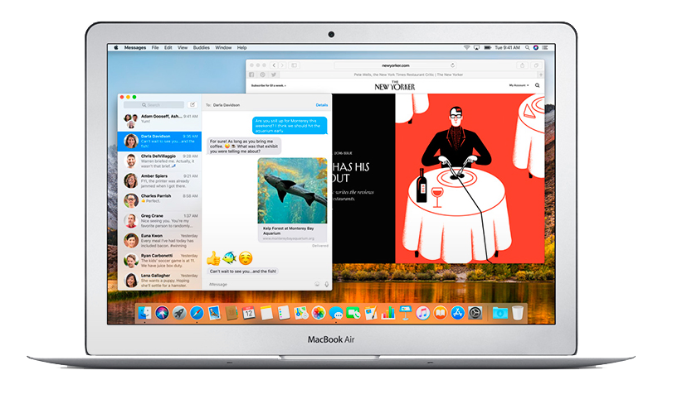This screenshot has width=687, height=399.
Task: Open Chris DelVillaggio conversation
Action: pyautogui.click(x=159, y=161)
